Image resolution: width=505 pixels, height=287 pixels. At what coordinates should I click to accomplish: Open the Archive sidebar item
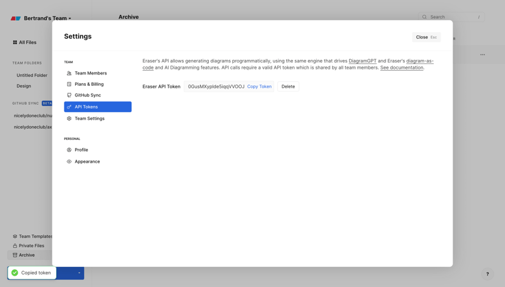click(x=30, y=255)
